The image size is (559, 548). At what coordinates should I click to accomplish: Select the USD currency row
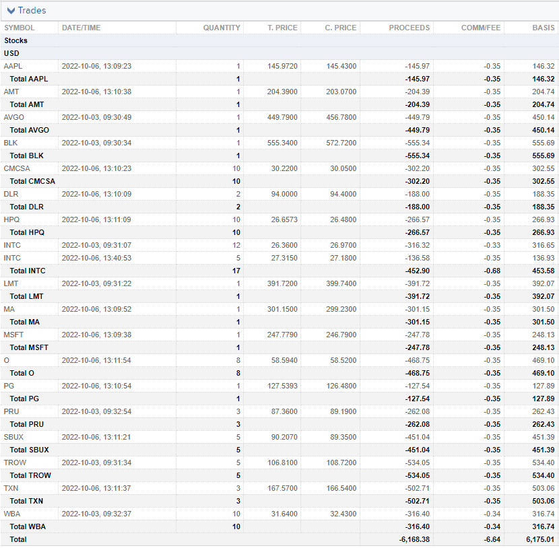pos(279,53)
